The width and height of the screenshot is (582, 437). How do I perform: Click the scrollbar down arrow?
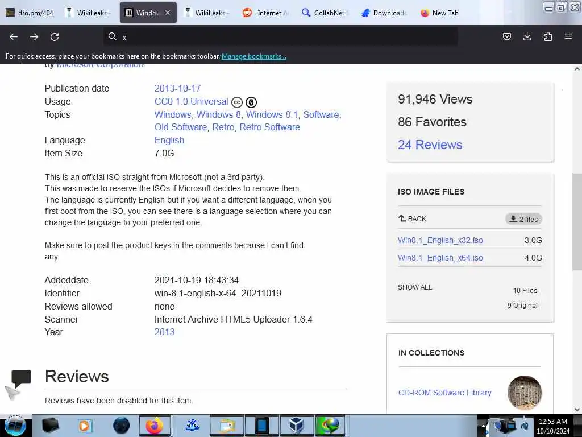pos(577,410)
